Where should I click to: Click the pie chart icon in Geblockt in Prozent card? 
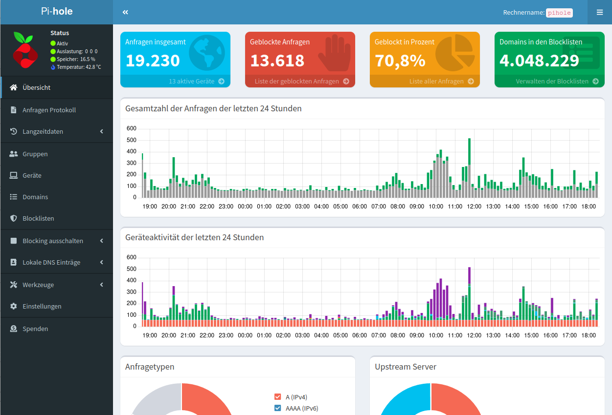tap(455, 53)
